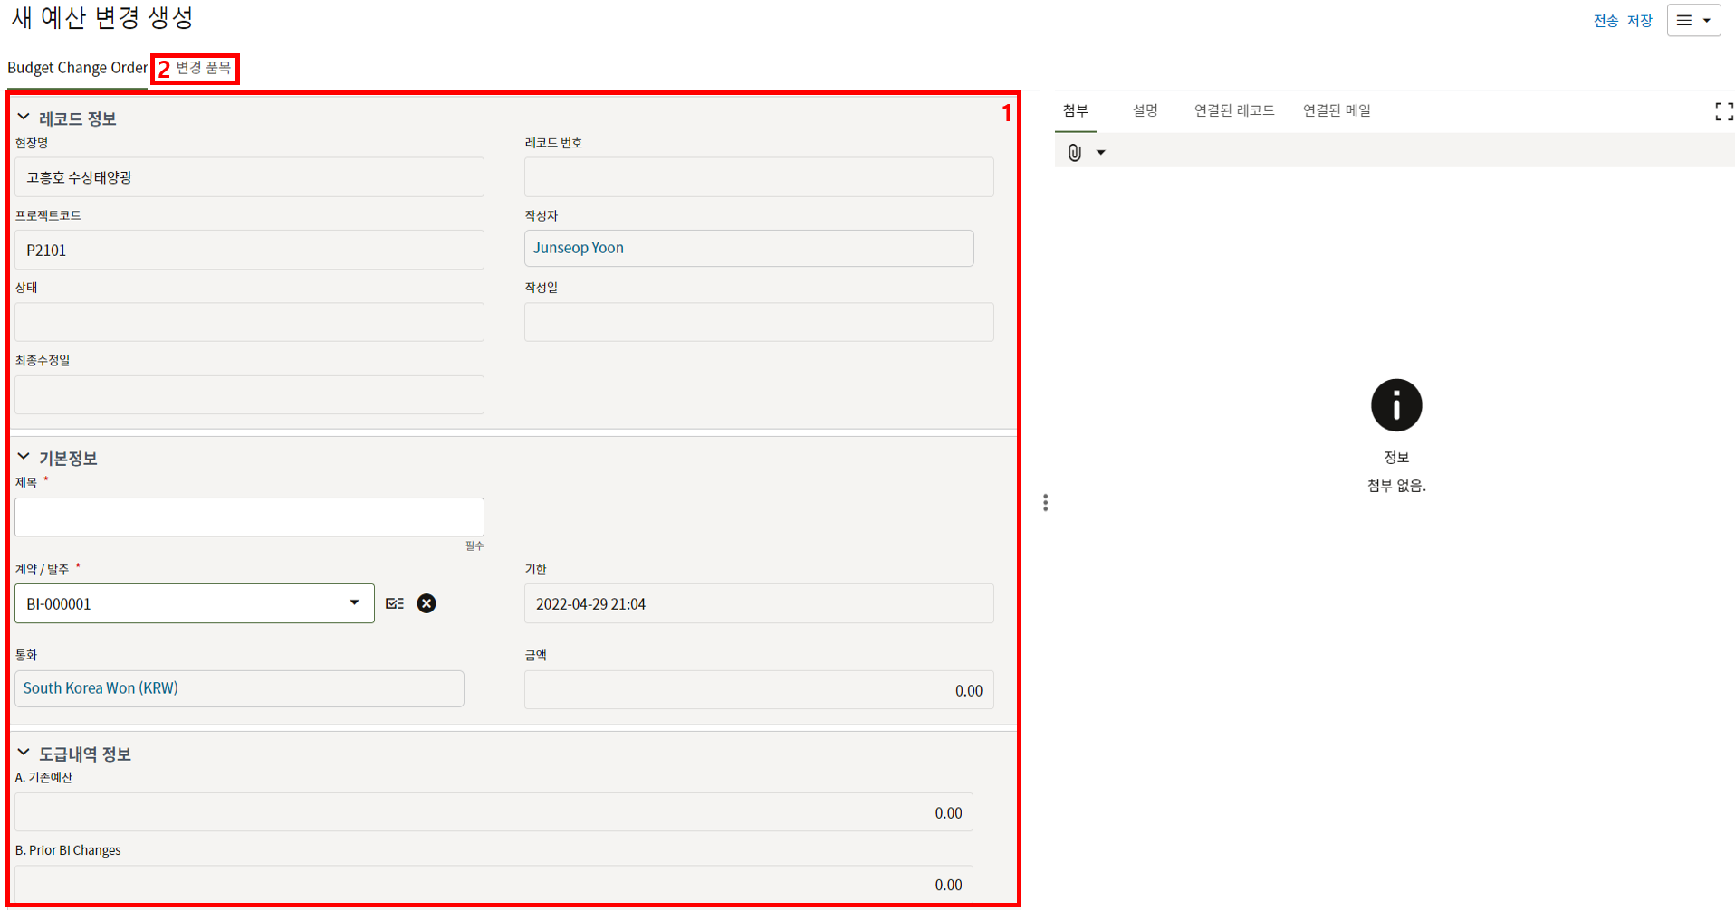The height and width of the screenshot is (910, 1735).
Task: Clear the 계약/발주 selection with X icon
Action: click(x=427, y=603)
